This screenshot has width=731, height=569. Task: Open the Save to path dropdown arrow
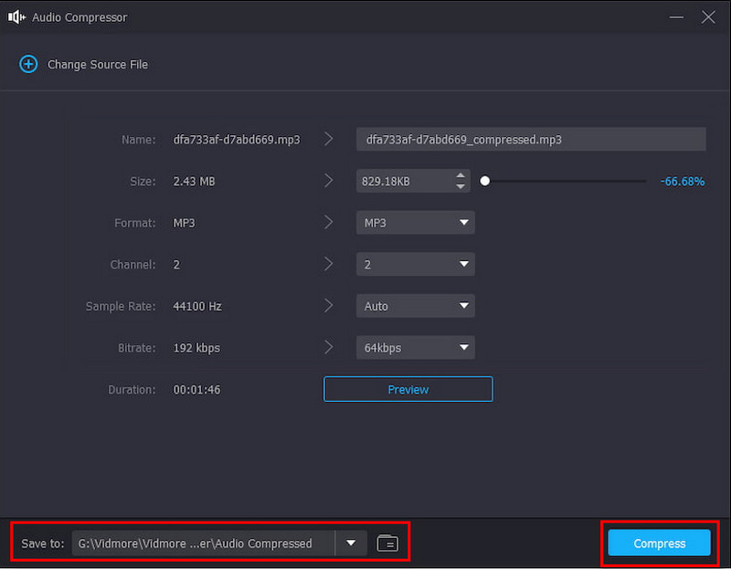pos(350,543)
